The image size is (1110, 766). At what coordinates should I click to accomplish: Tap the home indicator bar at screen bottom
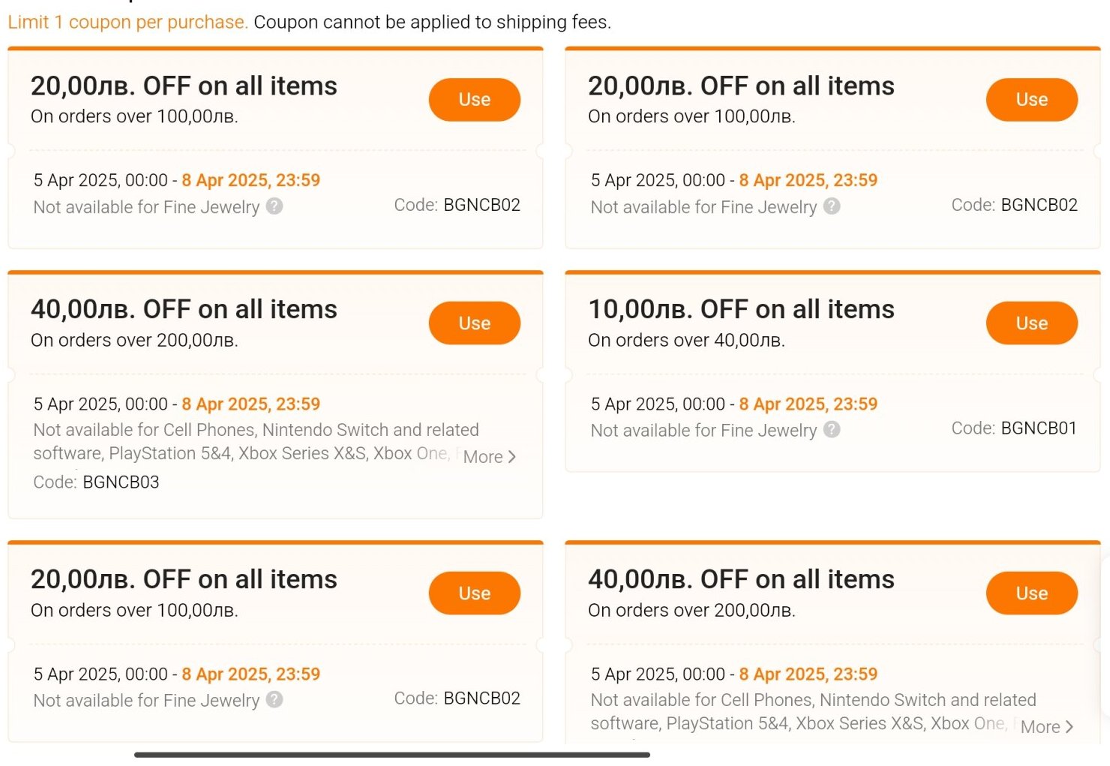(x=391, y=755)
